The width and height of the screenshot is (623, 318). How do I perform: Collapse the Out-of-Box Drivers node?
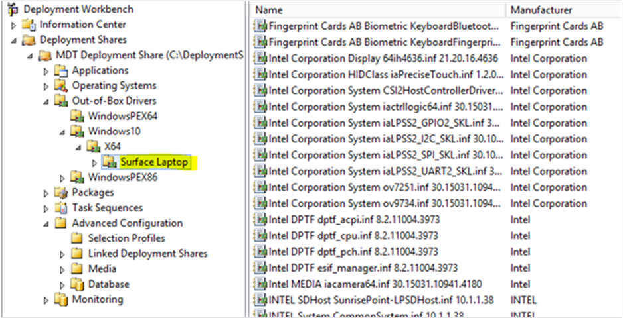point(46,101)
